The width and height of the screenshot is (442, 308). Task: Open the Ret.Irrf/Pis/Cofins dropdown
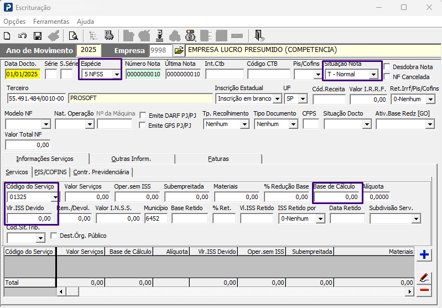(x=430, y=99)
